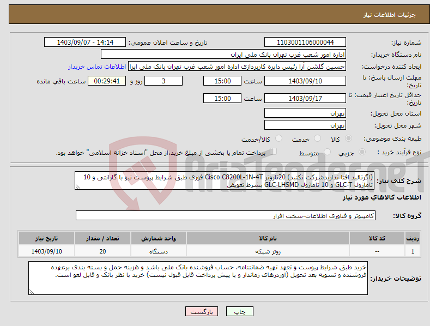Select the متوسط purchase type radio

tap(327, 152)
